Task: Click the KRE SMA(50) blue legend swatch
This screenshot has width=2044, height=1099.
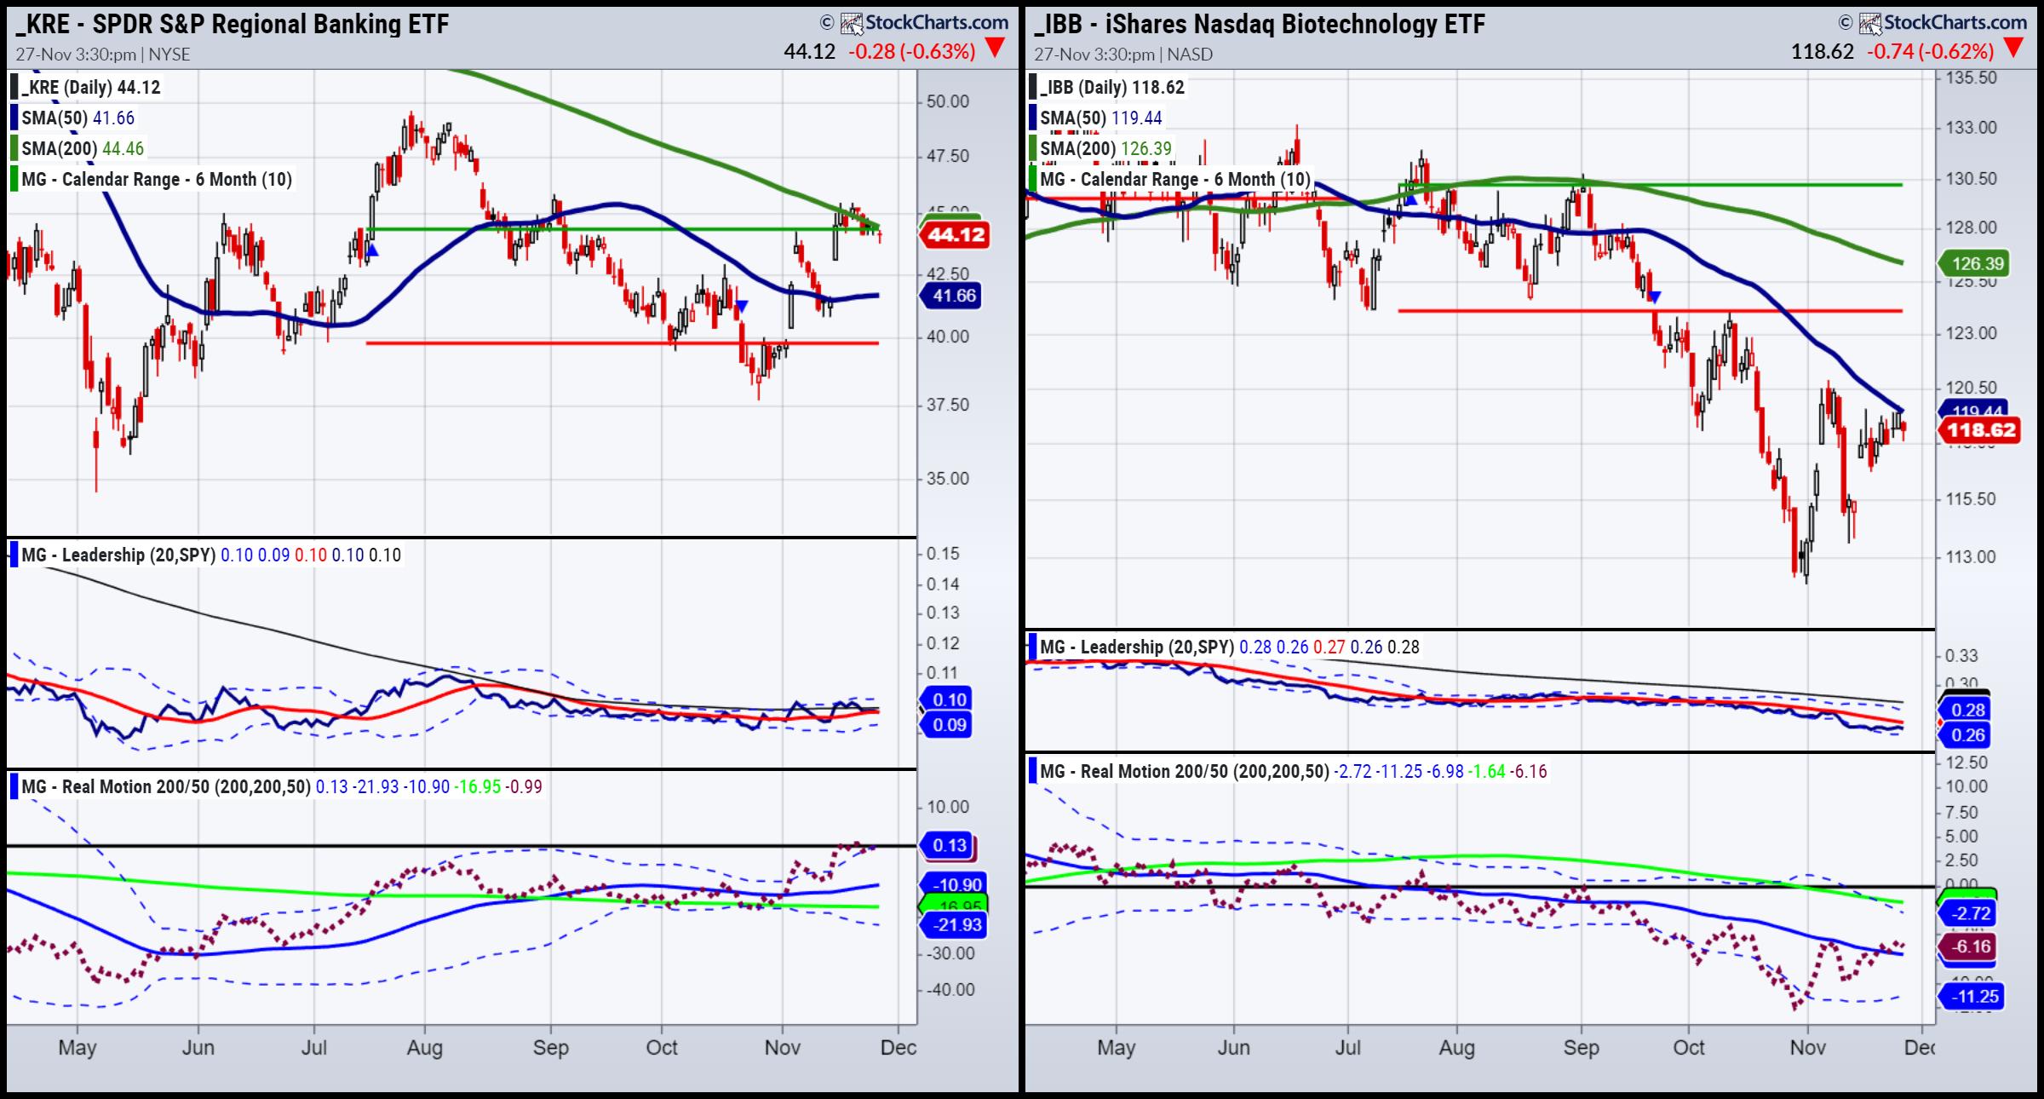Action: (14, 118)
